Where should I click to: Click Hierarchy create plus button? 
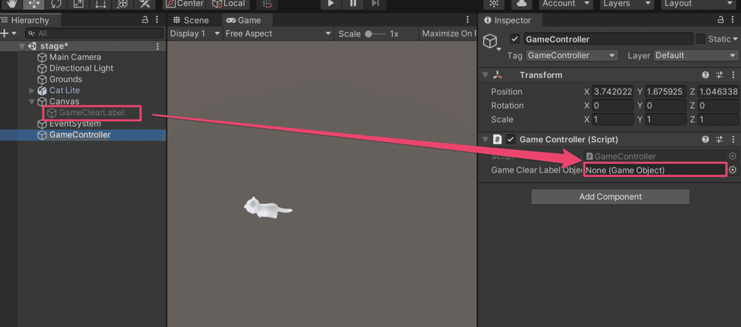click(8, 33)
